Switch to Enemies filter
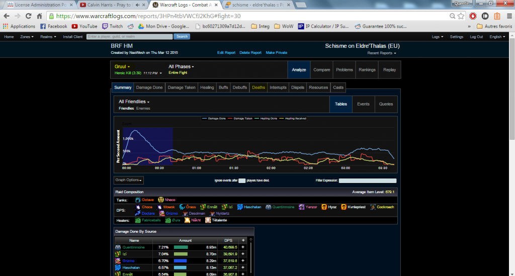The width and height of the screenshot is (515, 276). point(143,108)
